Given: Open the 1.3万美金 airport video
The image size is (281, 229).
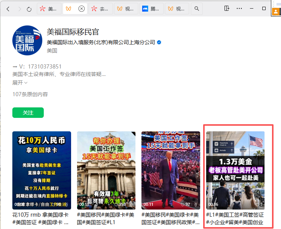Looking at the screenshot, I should pos(235,170).
